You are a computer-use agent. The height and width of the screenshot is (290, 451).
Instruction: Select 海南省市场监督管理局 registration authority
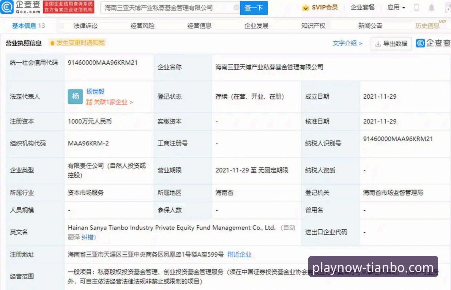pos(393,193)
